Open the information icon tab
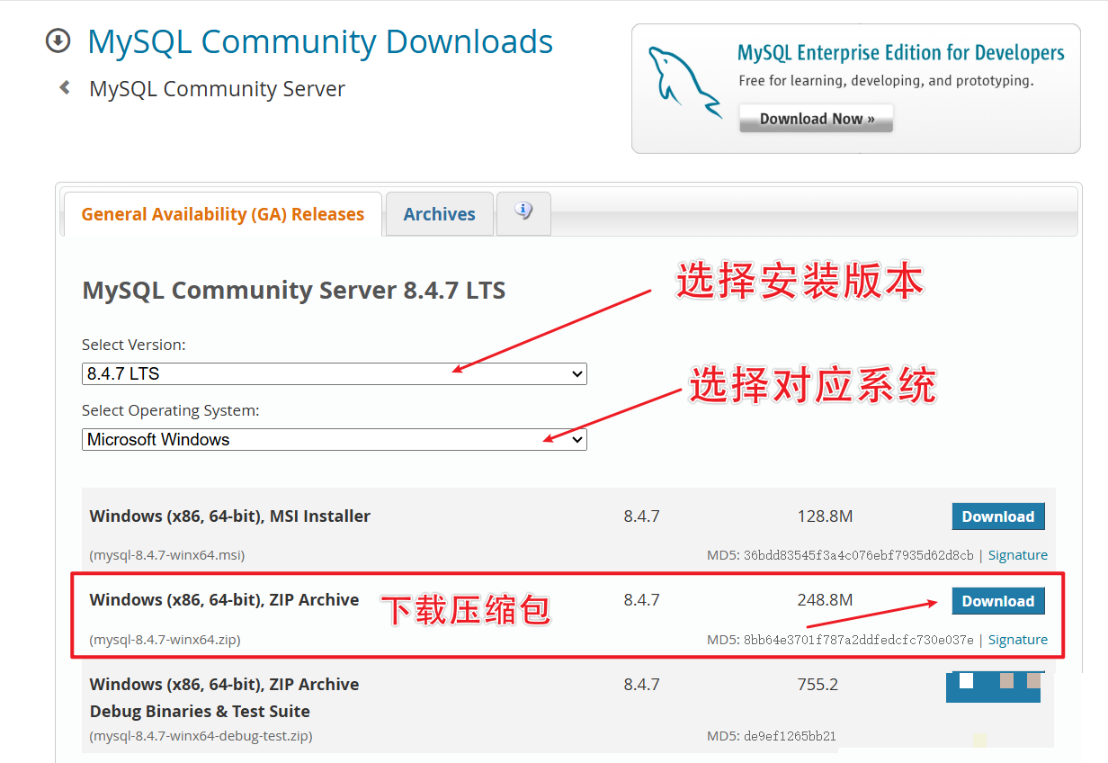This screenshot has width=1108, height=763. point(523,212)
